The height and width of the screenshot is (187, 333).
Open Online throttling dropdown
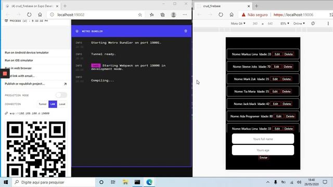click(x=299, y=23)
